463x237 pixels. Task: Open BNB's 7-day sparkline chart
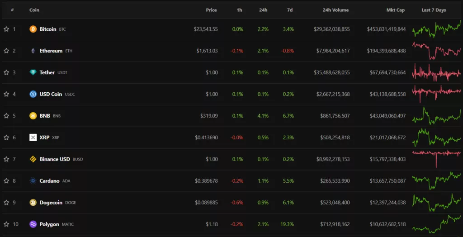tap(436, 116)
